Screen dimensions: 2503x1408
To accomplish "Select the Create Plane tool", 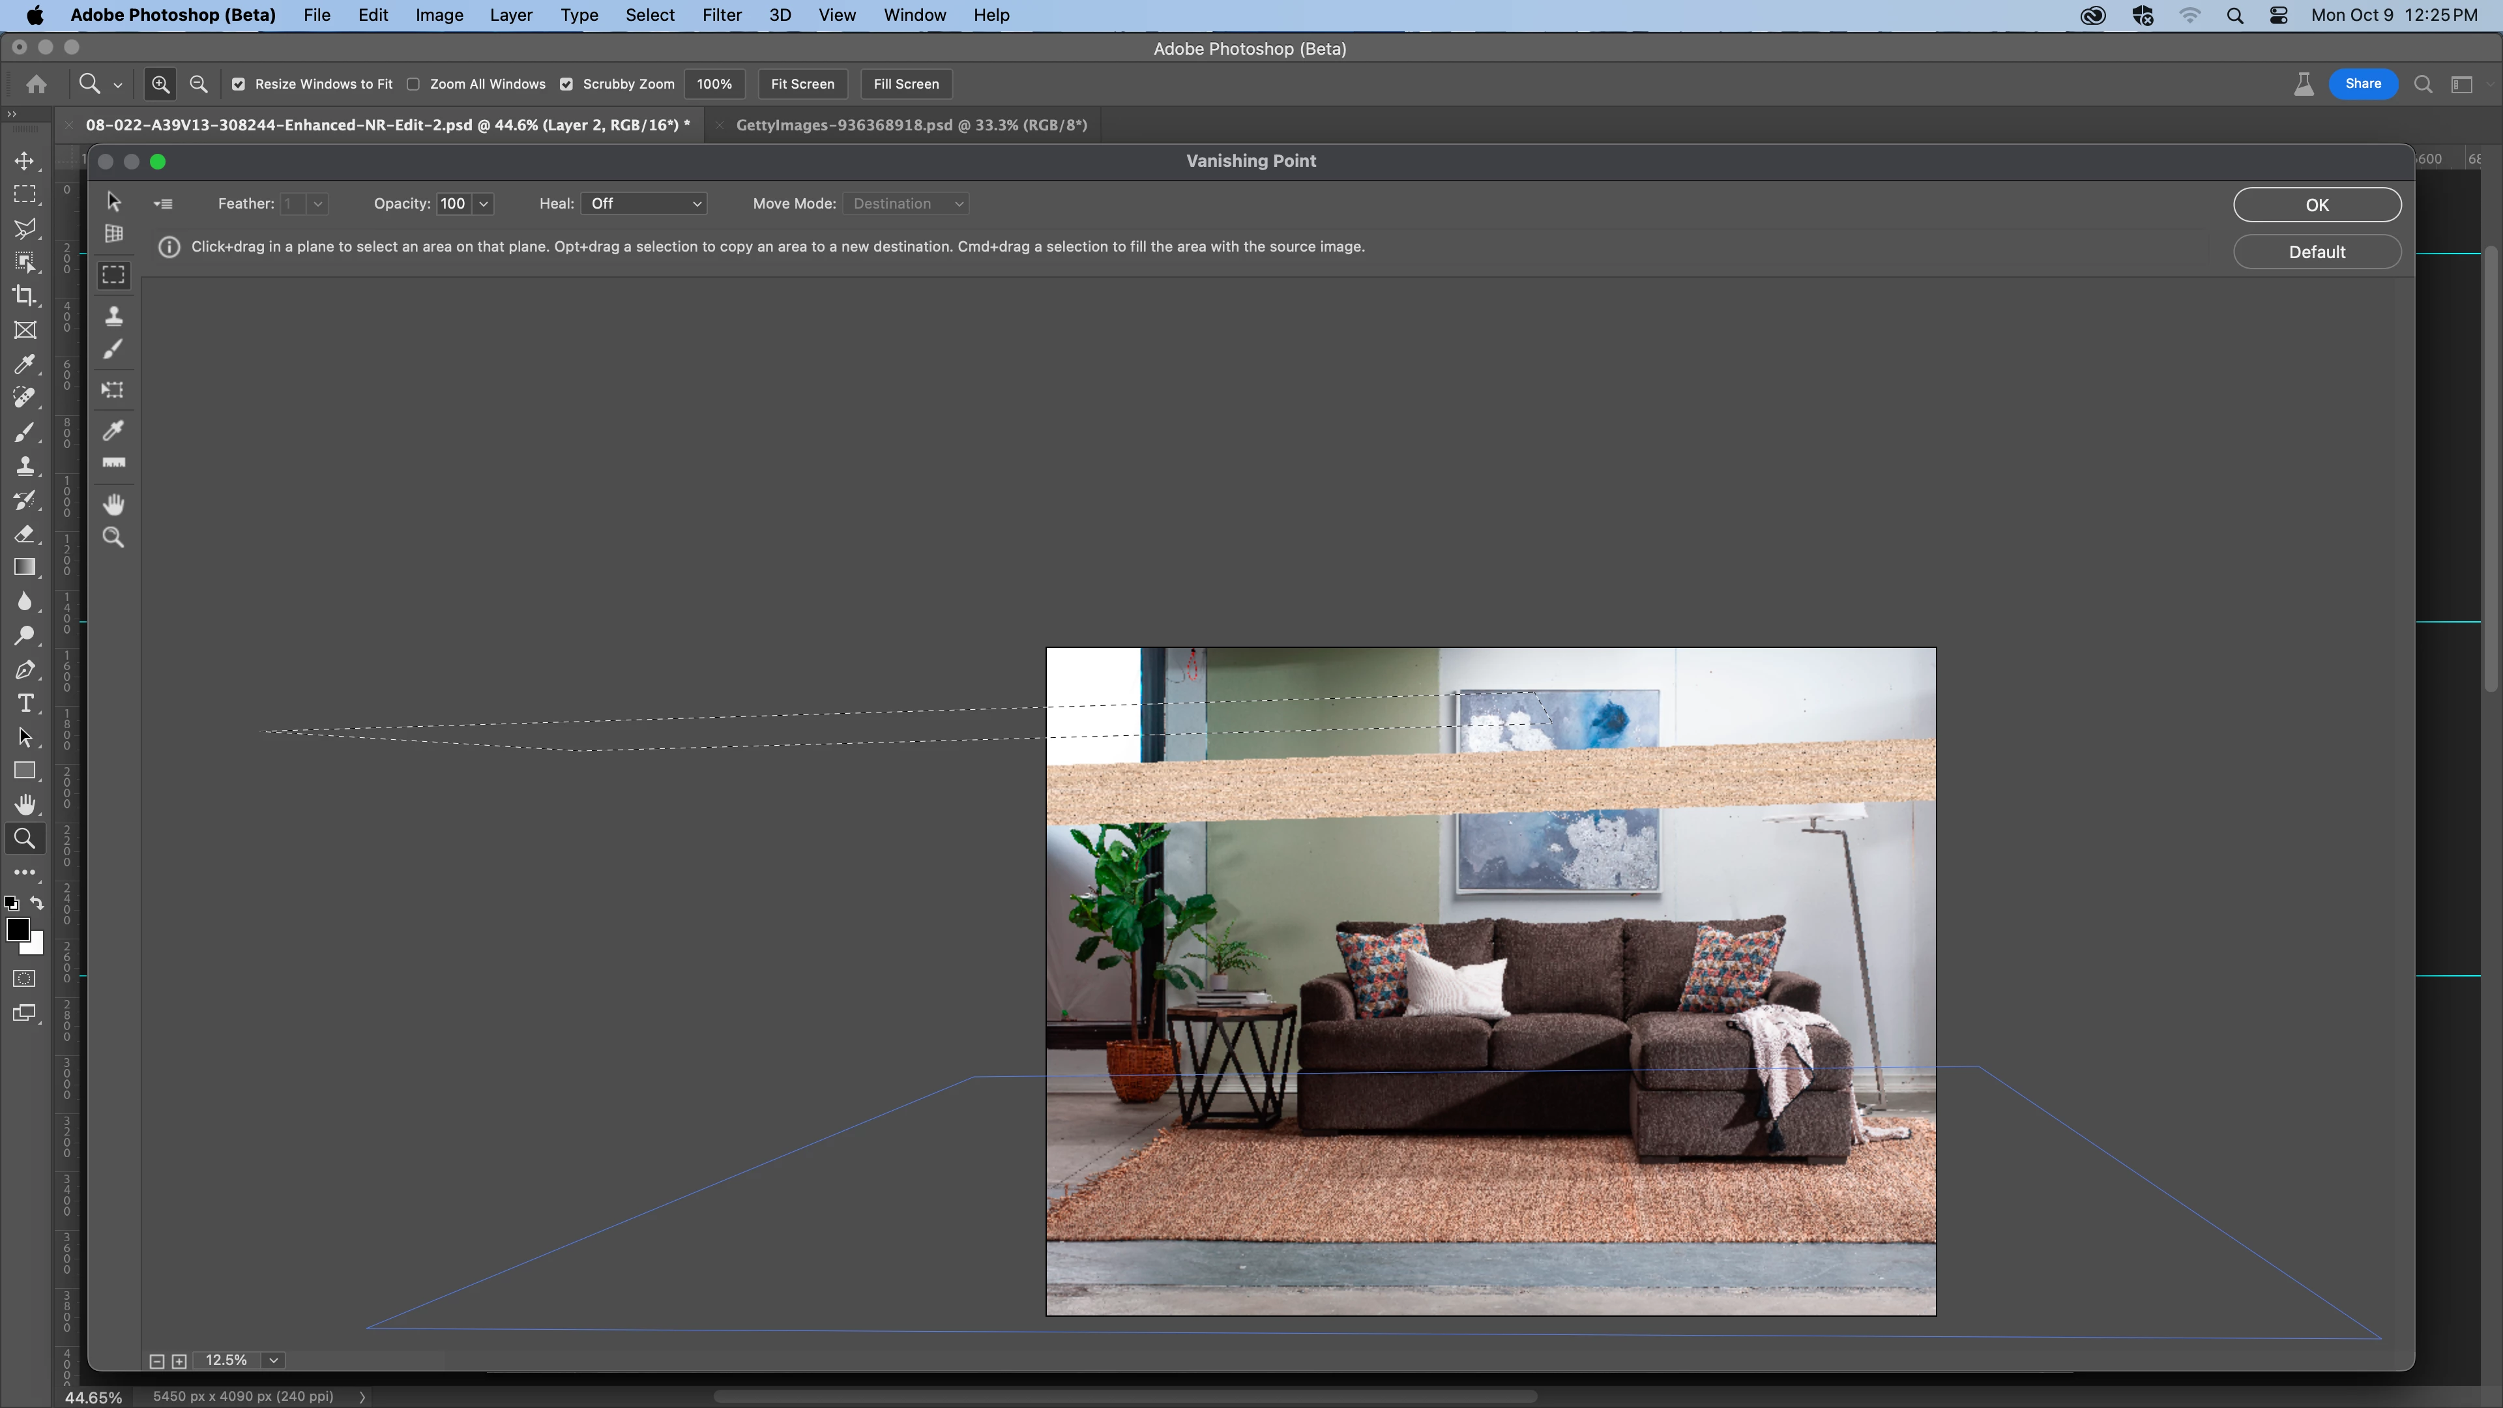I will (x=113, y=234).
